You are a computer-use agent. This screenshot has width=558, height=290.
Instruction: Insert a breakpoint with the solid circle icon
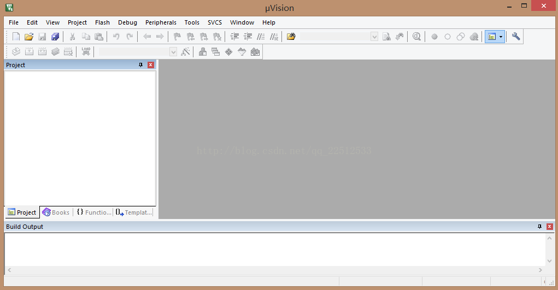tap(434, 37)
